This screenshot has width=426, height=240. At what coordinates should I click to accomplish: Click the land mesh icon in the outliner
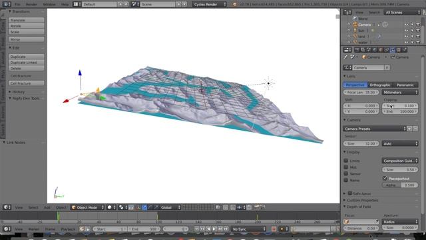point(355,37)
